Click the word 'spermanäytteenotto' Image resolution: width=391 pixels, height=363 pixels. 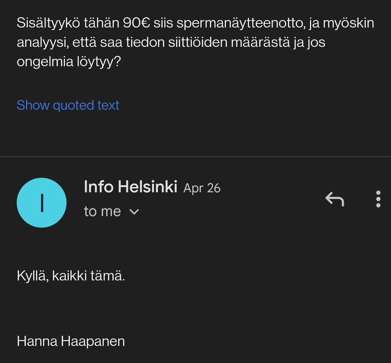241,23
